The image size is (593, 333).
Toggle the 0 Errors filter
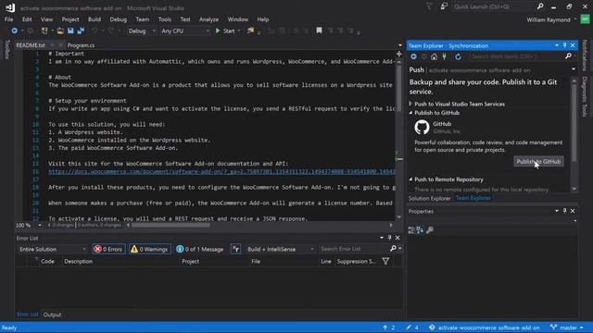coord(109,249)
